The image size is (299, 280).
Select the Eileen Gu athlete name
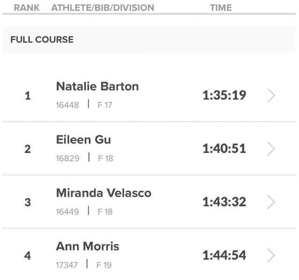coord(84,140)
